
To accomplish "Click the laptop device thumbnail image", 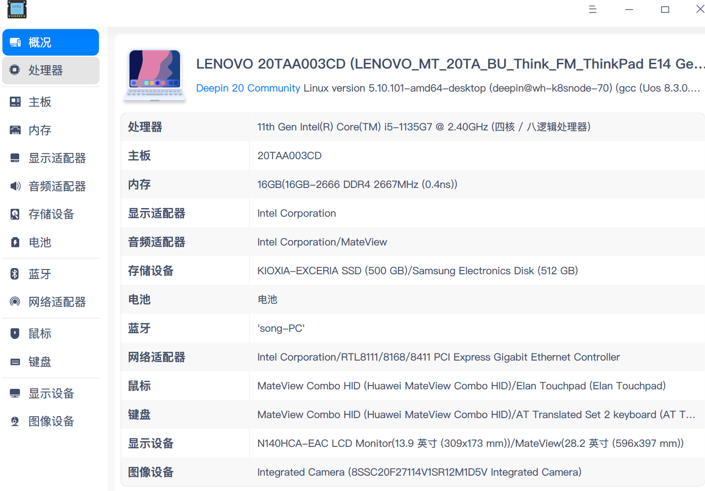I will pos(155,75).
